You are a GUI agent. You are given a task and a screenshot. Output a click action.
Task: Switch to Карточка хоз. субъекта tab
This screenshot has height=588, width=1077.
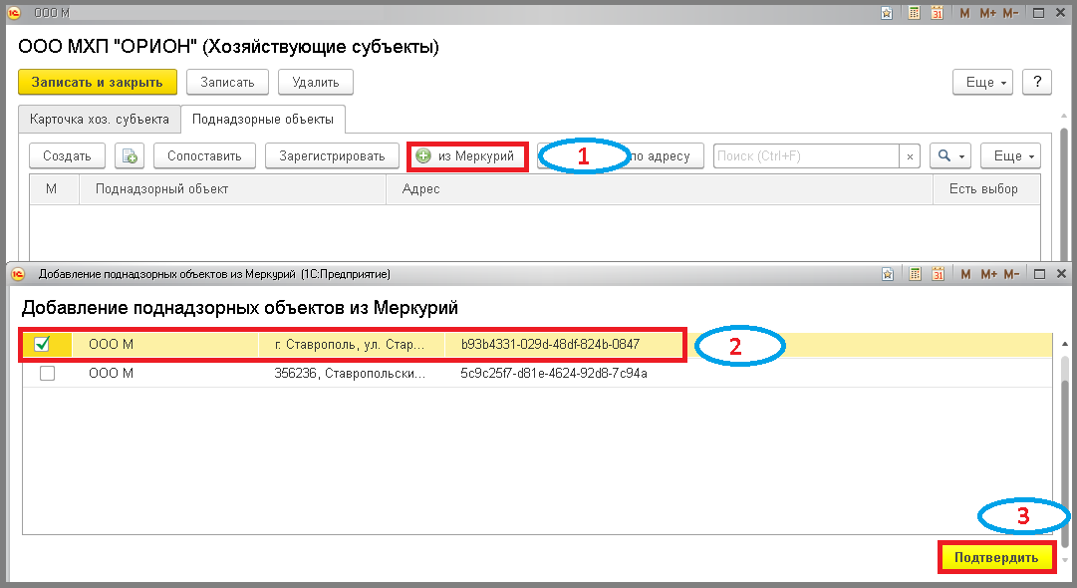tap(99, 119)
